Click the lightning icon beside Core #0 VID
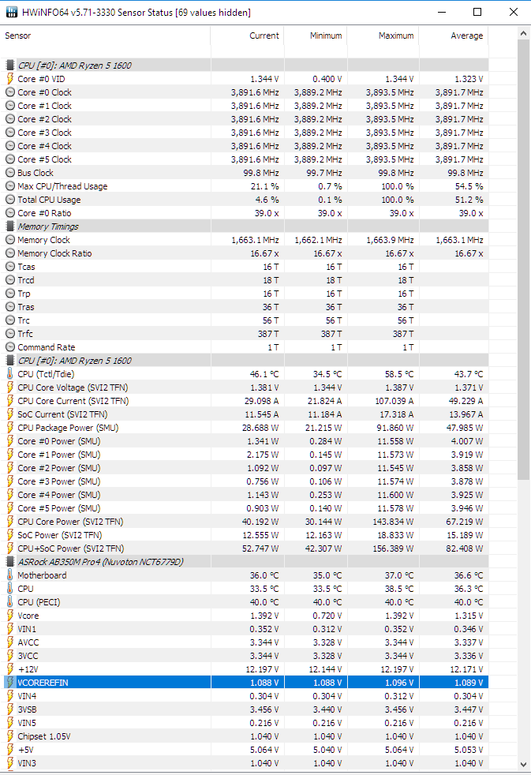This screenshot has width=531, height=775. tap(10, 79)
